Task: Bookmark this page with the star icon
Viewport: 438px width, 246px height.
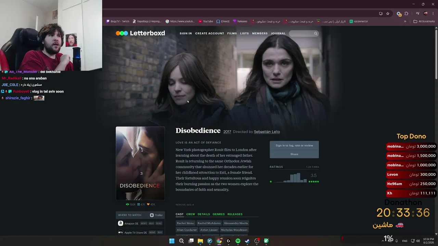Action: pos(388,14)
